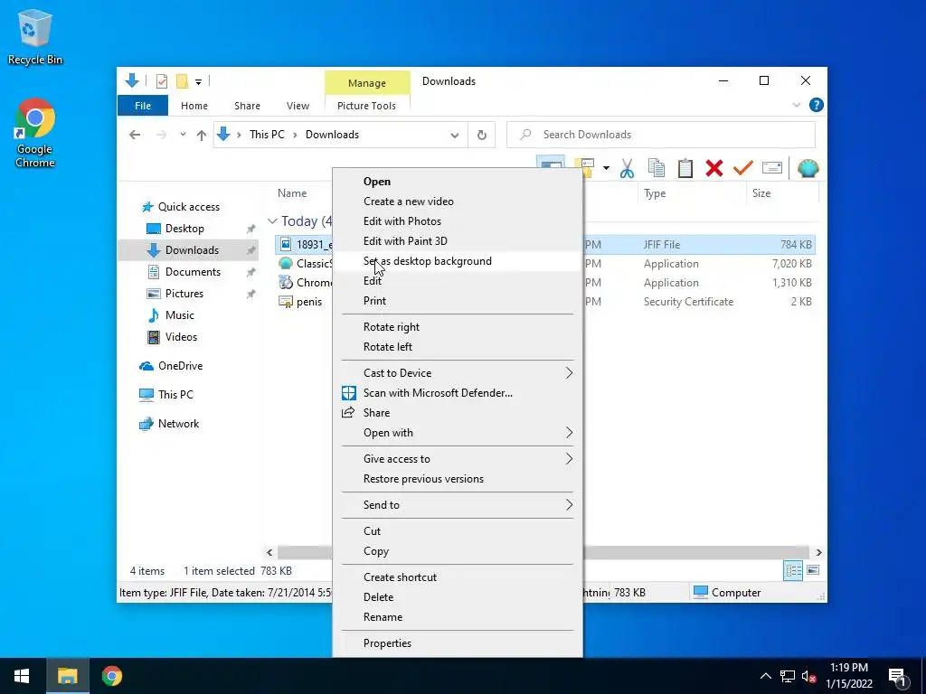Image resolution: width=926 pixels, height=694 pixels.
Task: Choose Set as desktop background
Action: pyautogui.click(x=458, y=261)
